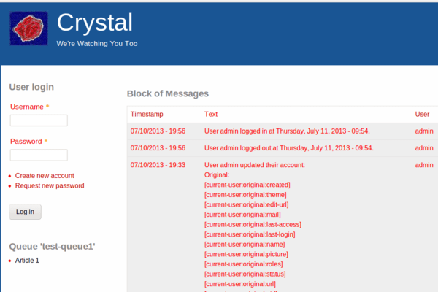This screenshot has height=292, width=438.
Task: Select the 'User admin logged in' message text
Action: (287, 131)
